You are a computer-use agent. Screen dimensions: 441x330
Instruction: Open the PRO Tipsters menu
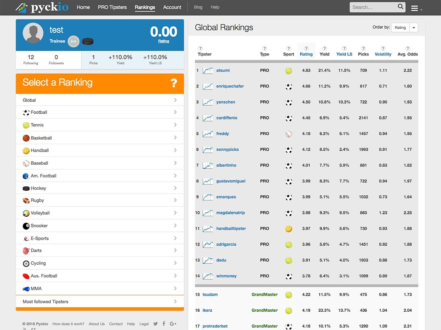112,7
